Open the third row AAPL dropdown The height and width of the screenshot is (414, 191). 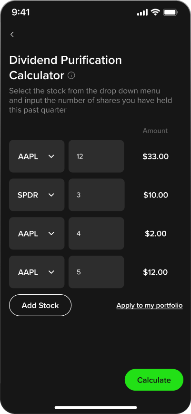point(37,233)
